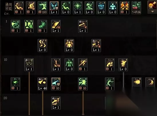Click the teal wave skill with clock

pos(56,84)
